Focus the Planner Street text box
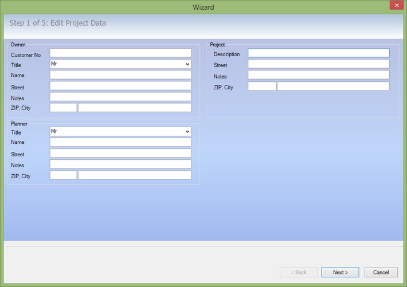The image size is (407, 287). click(x=120, y=153)
